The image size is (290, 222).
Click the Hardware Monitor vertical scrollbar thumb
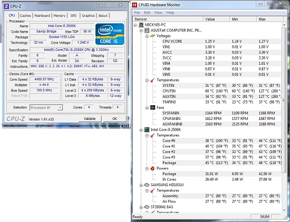[284, 100]
